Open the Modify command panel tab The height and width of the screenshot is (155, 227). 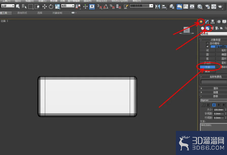[x=207, y=22]
